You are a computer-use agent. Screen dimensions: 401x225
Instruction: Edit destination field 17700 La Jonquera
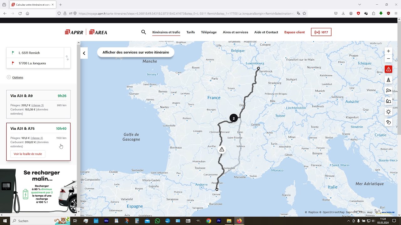35,63
